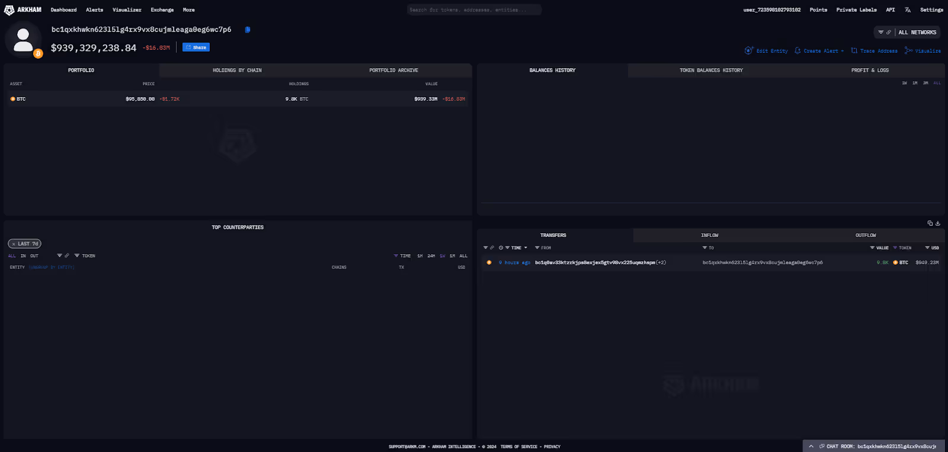Open the Visualizer page
The width and height of the screenshot is (948, 452).
(x=127, y=10)
